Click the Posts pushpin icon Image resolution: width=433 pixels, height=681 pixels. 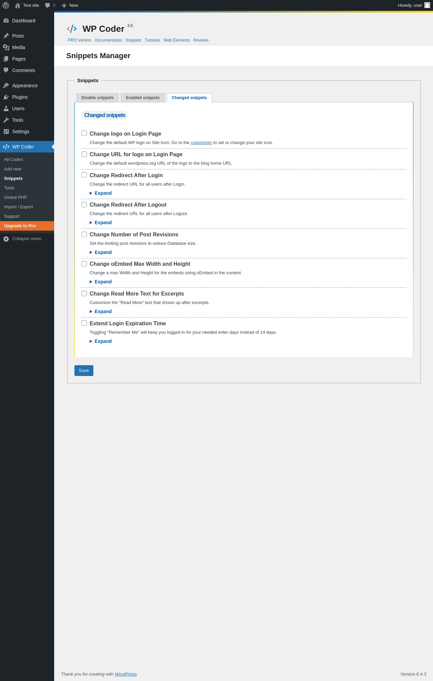click(6, 36)
